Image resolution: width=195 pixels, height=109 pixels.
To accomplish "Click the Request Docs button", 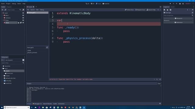I will pyautogui.click(x=140, y=10).
